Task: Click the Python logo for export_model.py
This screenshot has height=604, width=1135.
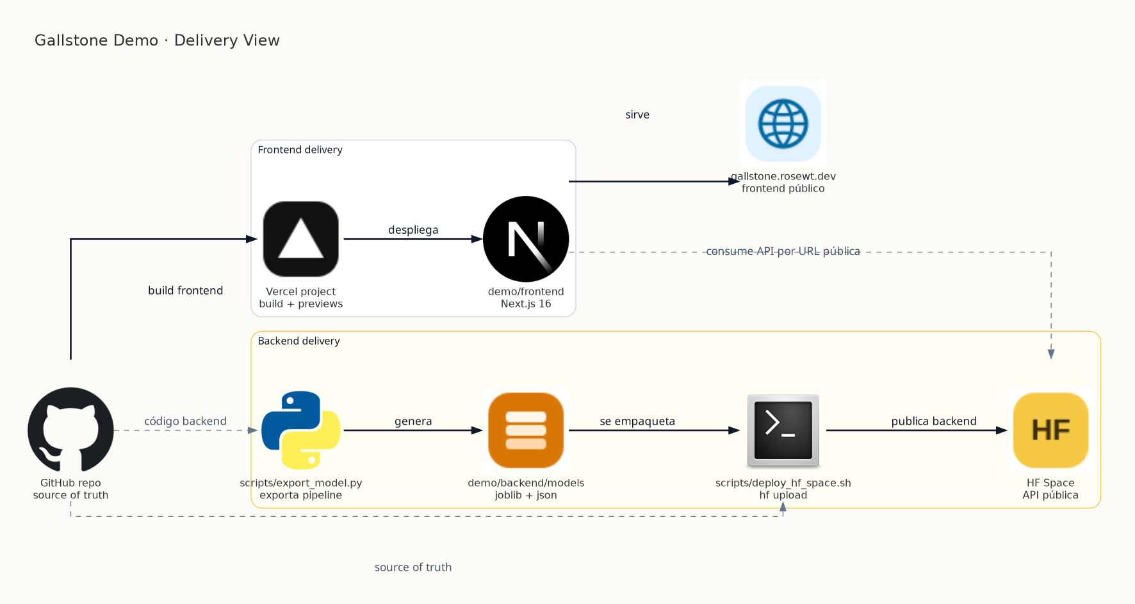Action: tap(301, 430)
